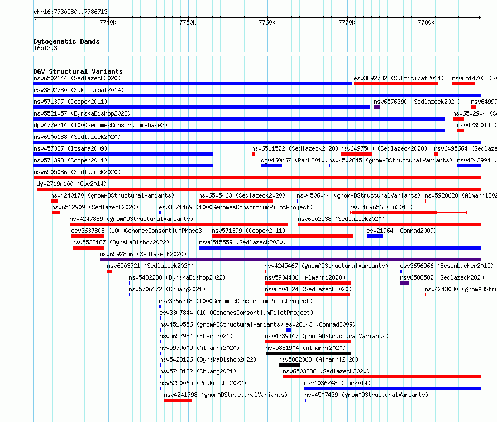Select the esv3892782 (Suktitipat2014) red bar
This screenshot has height=422, width=497.
[x=395, y=84]
